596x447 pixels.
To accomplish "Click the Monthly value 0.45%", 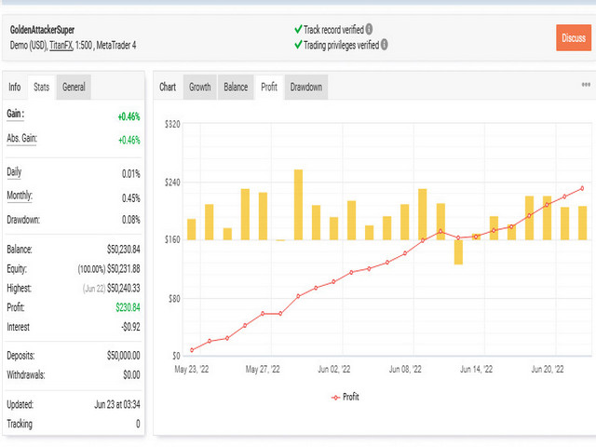I will (130, 198).
